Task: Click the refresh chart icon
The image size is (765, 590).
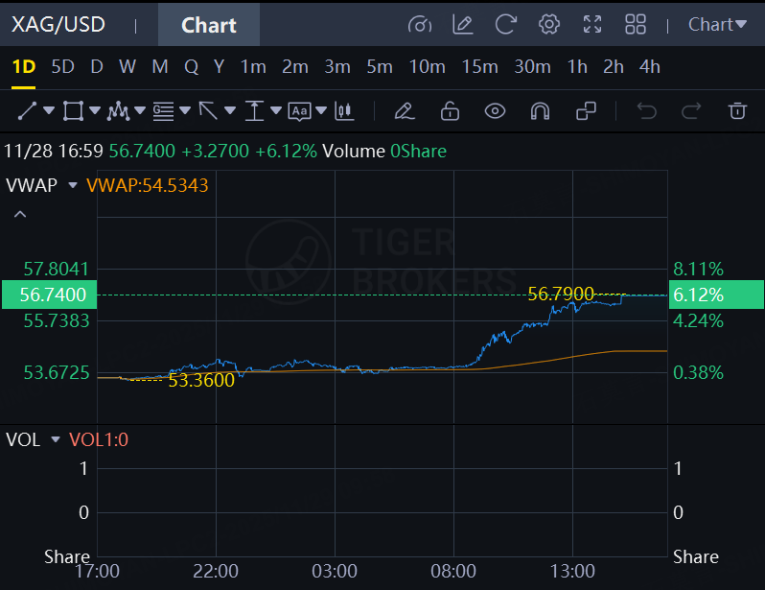Action: point(505,24)
